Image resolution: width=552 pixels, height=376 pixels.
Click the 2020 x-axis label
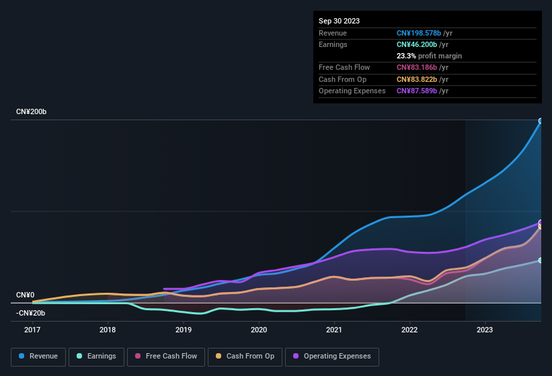coord(259,330)
